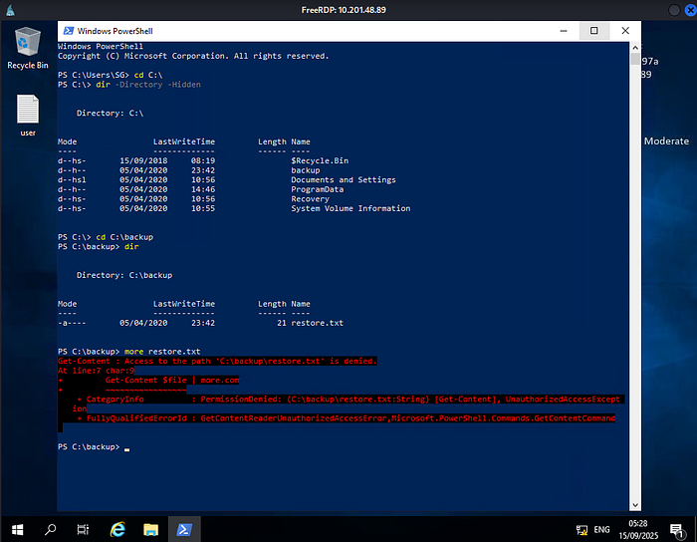Click 'ProgramData' directory entry
The width and height of the screenshot is (697, 542).
click(317, 189)
